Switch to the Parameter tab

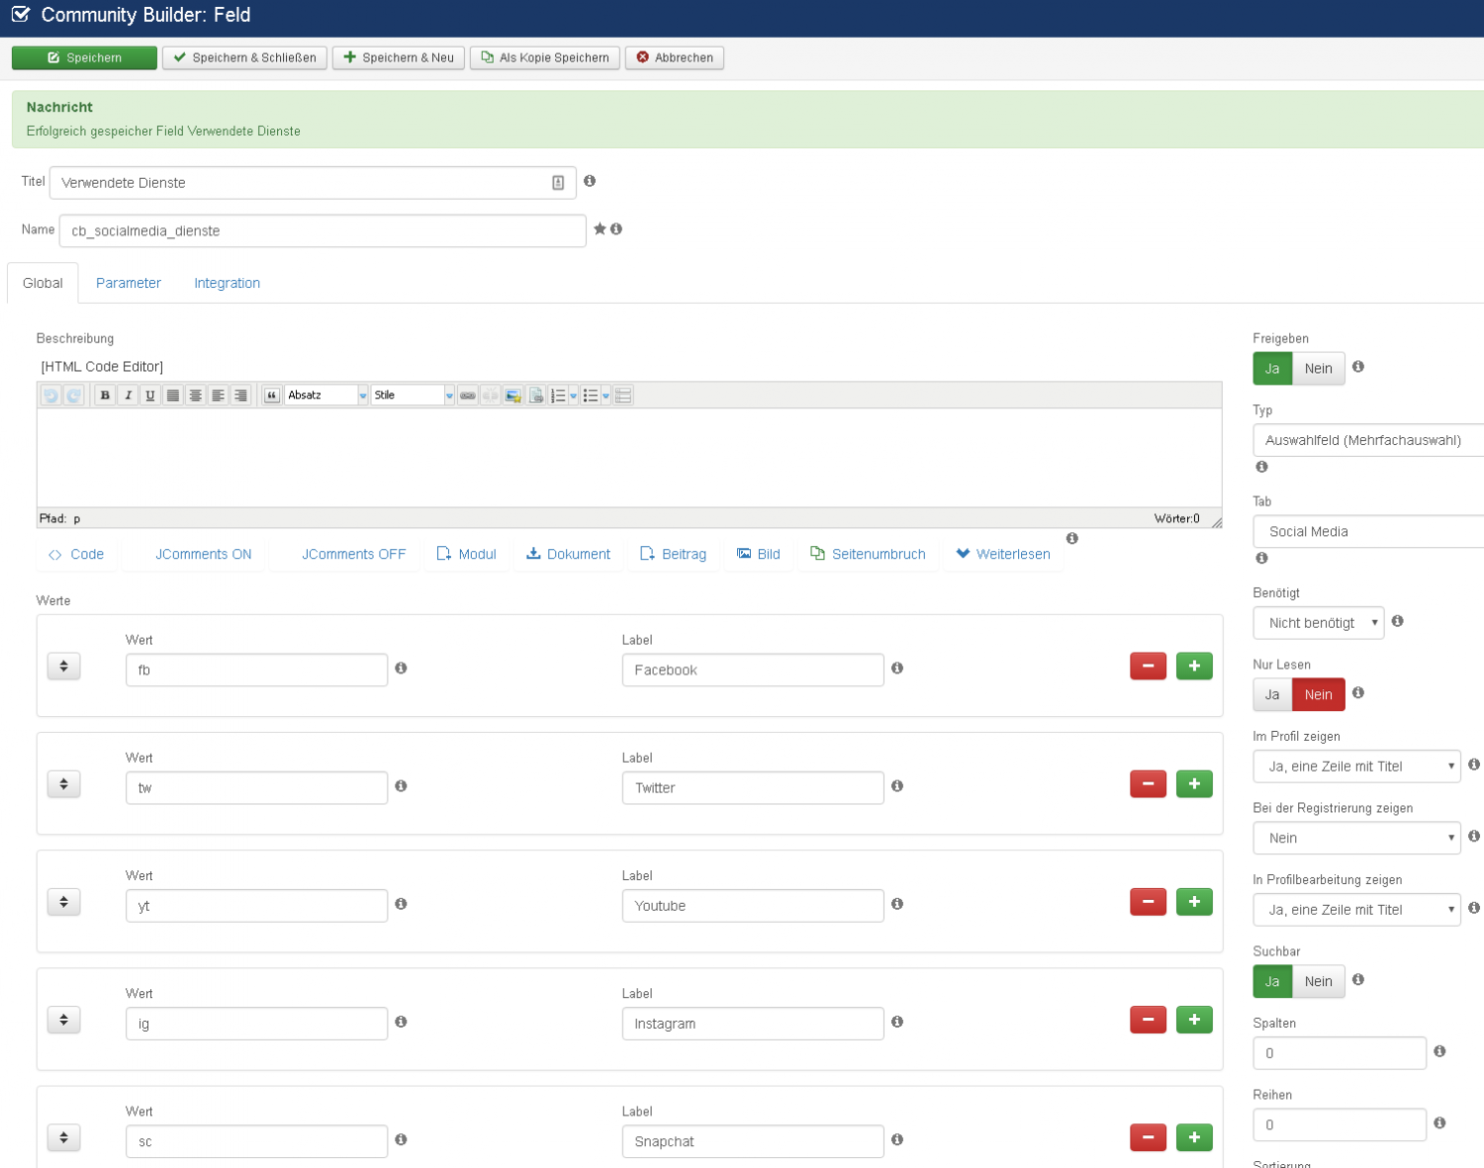(129, 283)
